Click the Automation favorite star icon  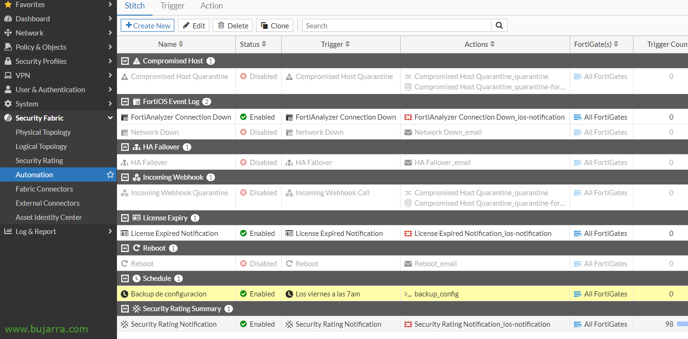pyautogui.click(x=110, y=174)
